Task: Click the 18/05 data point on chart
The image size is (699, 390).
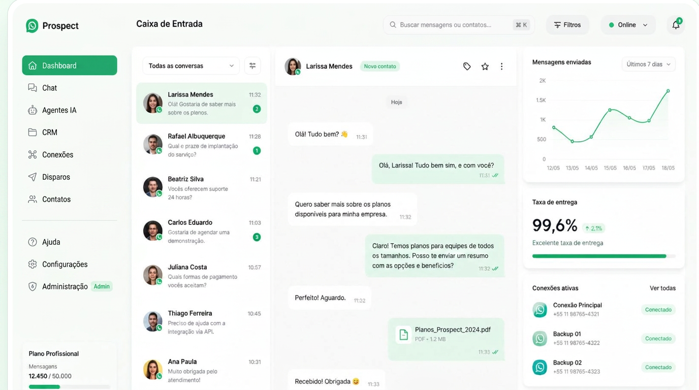Action: pos(668,91)
